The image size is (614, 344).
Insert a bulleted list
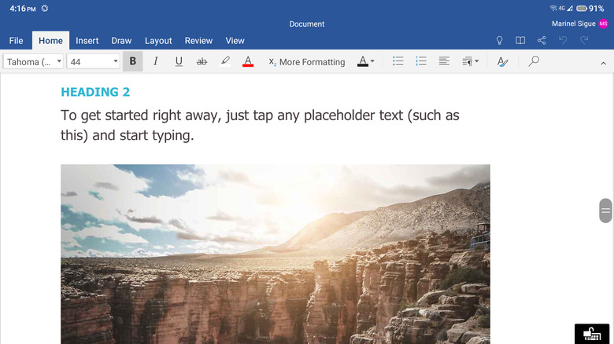click(x=398, y=61)
